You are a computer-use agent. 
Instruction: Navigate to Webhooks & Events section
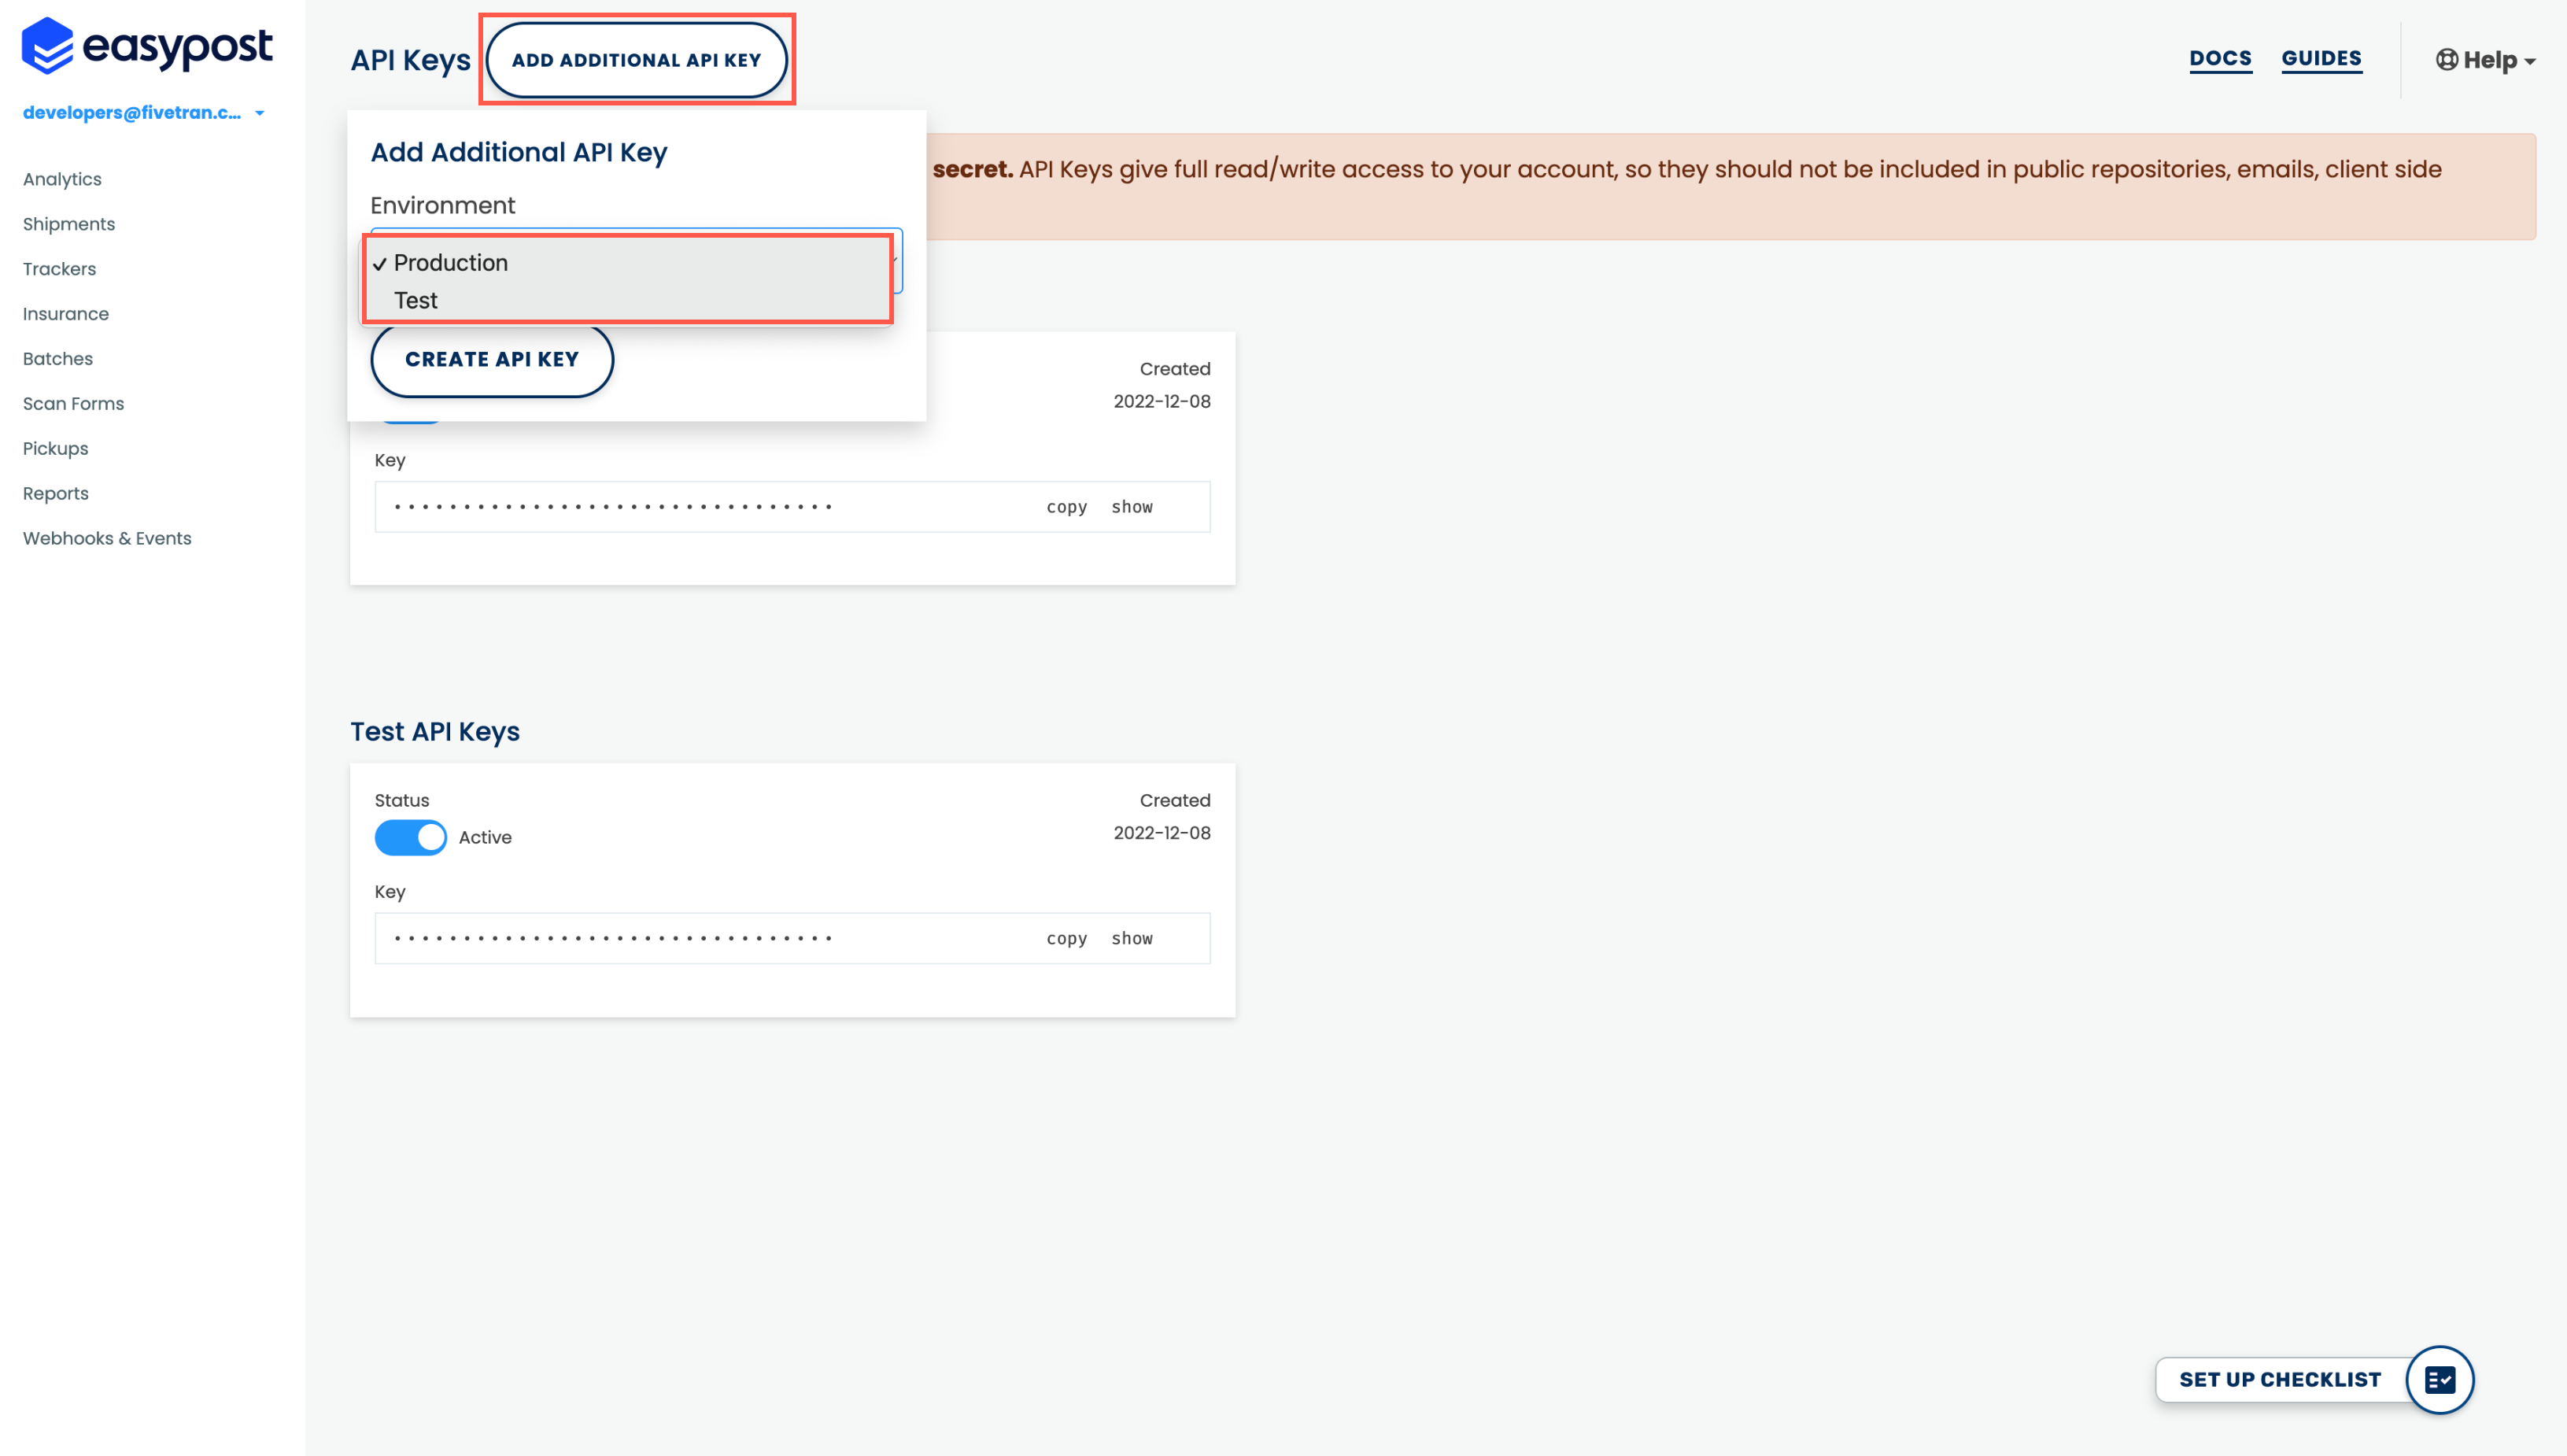(105, 538)
